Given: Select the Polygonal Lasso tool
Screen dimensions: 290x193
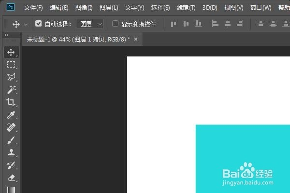Looking at the screenshot, I should click(x=11, y=77).
